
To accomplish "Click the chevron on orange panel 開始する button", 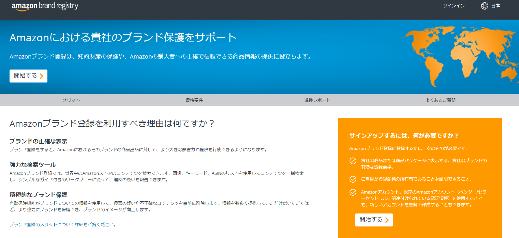I will point(387,220).
